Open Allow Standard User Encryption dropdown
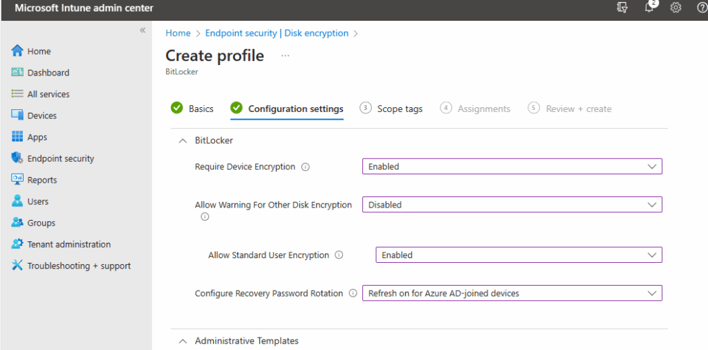Screen dimensions: 708x350 click(x=519, y=255)
